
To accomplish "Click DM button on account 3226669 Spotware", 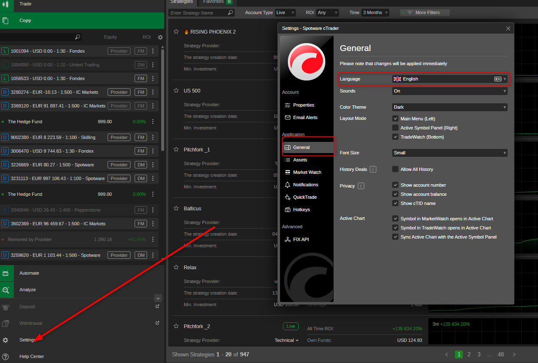I will pyautogui.click(x=141, y=165).
